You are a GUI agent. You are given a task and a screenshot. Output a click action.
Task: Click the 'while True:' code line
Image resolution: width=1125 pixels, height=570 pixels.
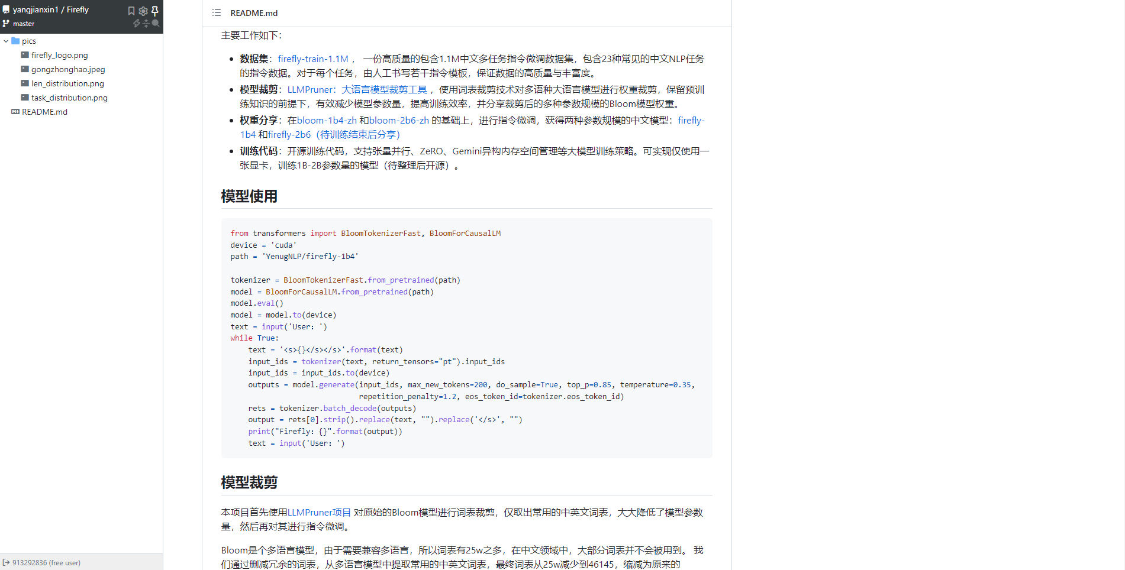pyautogui.click(x=254, y=338)
